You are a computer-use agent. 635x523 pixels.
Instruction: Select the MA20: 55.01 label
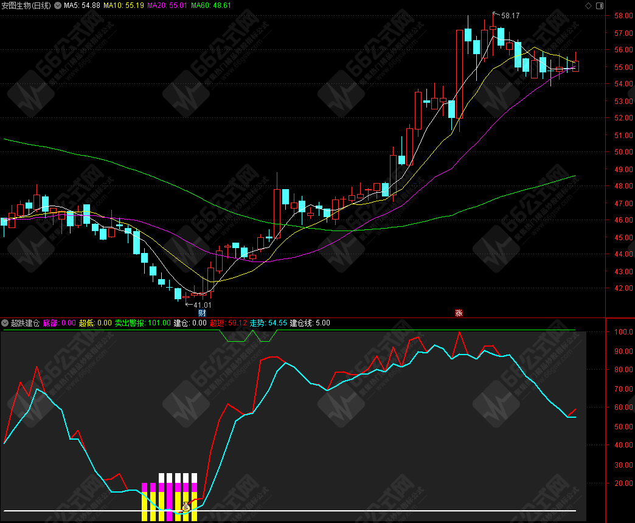click(167, 5)
